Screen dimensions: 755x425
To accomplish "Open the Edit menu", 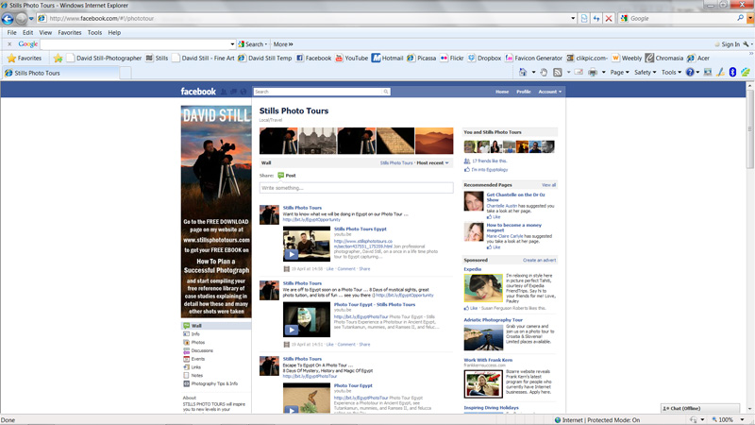I will [x=28, y=33].
